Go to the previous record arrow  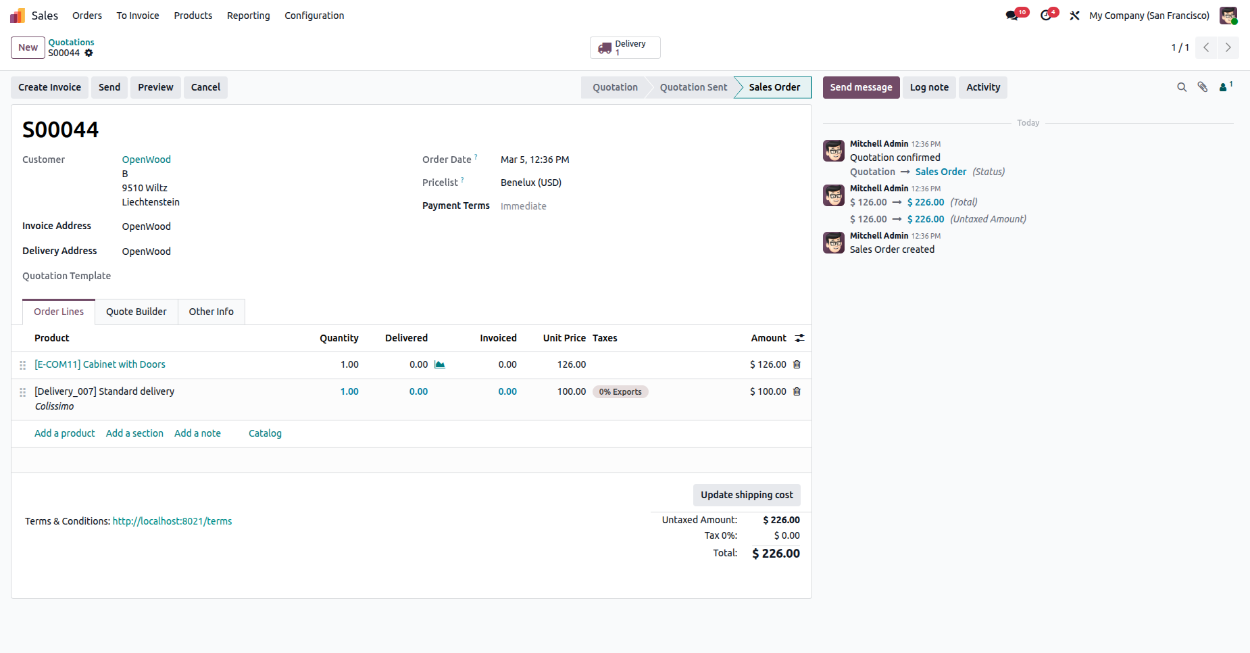point(1206,47)
